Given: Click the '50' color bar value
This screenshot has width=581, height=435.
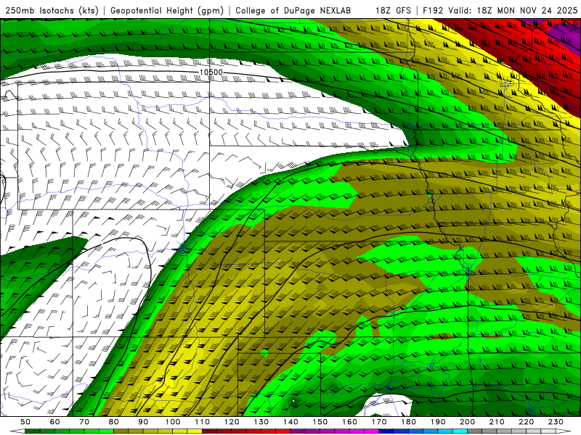Looking at the screenshot, I should coord(25,422).
